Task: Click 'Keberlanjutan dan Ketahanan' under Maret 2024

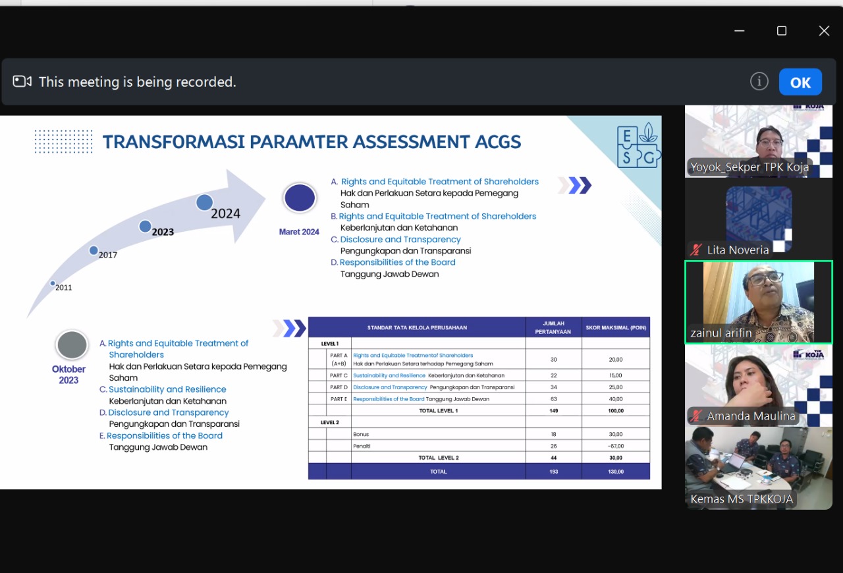Action: tap(399, 228)
